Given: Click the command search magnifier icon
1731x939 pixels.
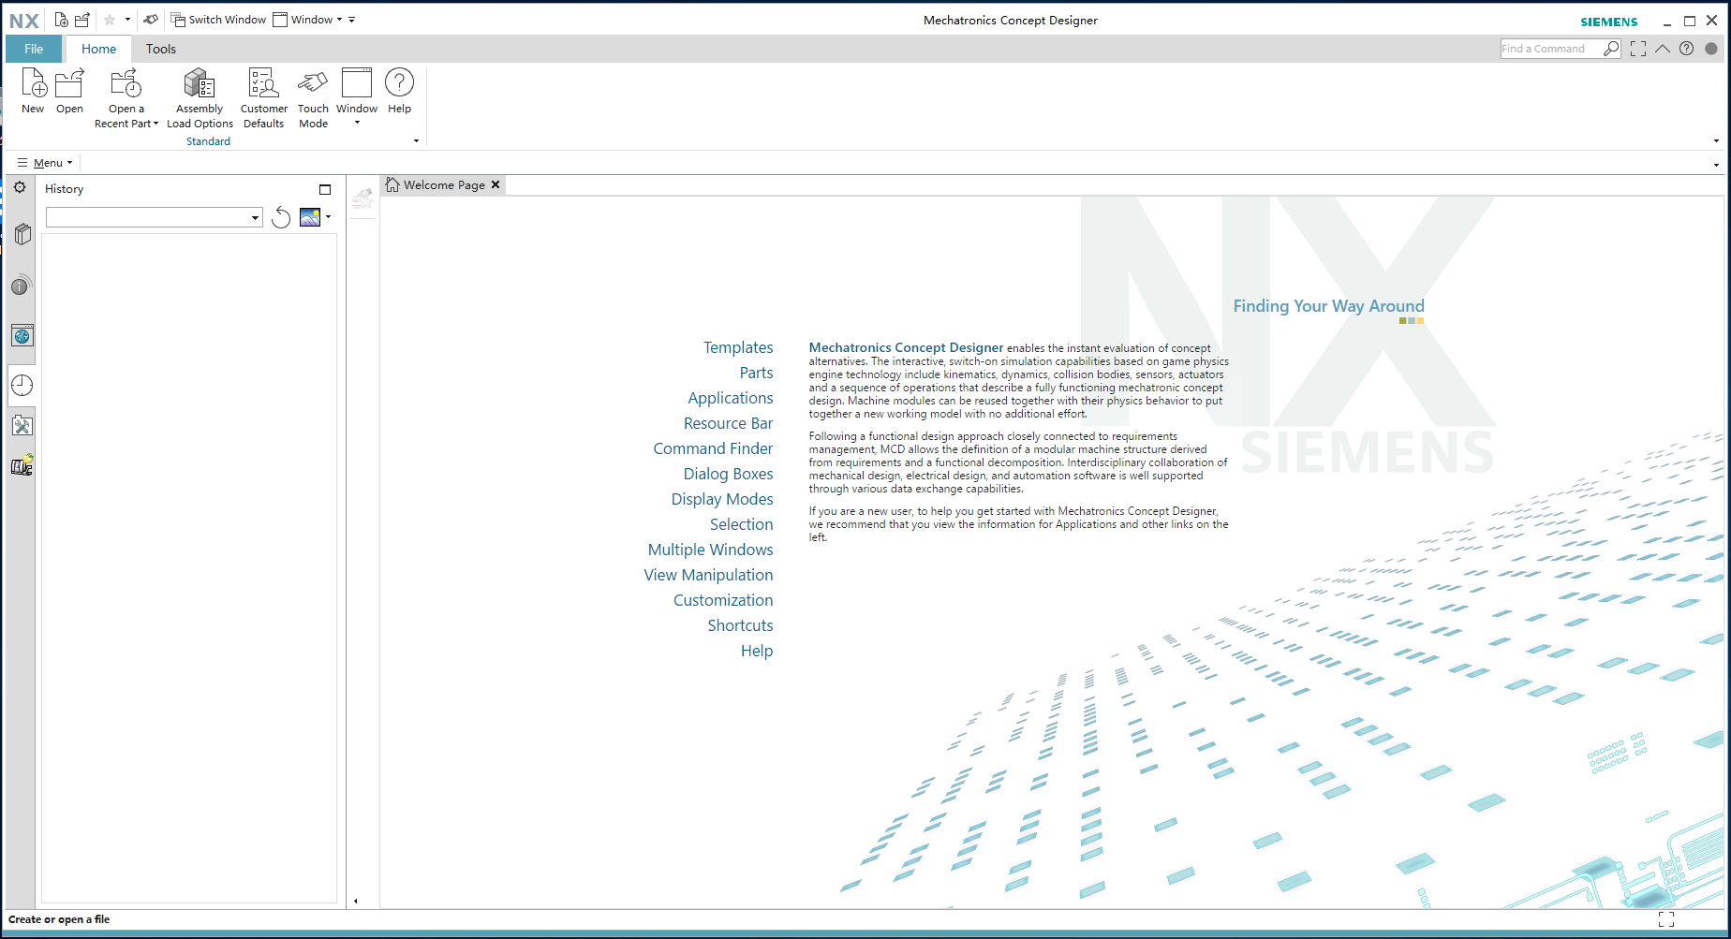Looking at the screenshot, I should (x=1611, y=49).
